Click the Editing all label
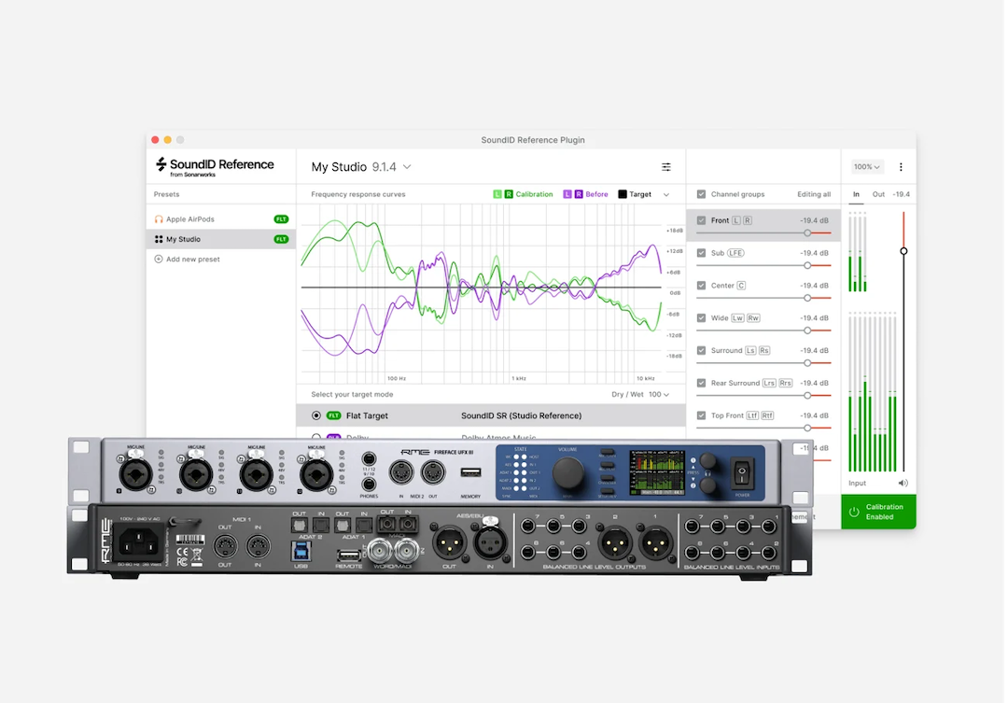Image resolution: width=1008 pixels, height=703 pixels. [813, 194]
